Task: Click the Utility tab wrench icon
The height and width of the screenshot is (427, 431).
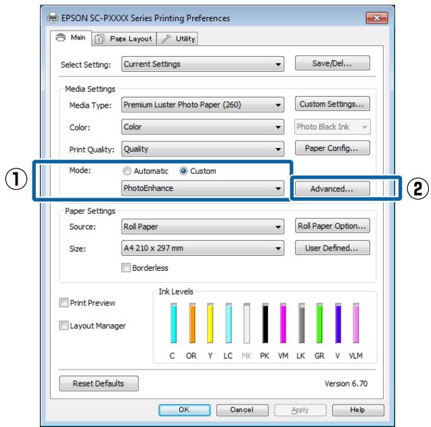Action: 166,39
